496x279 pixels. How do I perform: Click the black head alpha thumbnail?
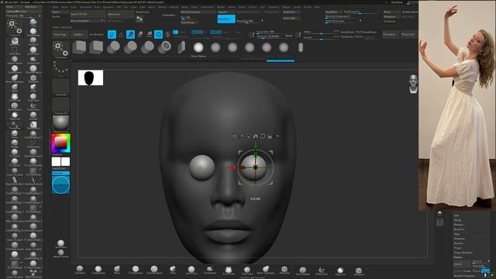(91, 77)
